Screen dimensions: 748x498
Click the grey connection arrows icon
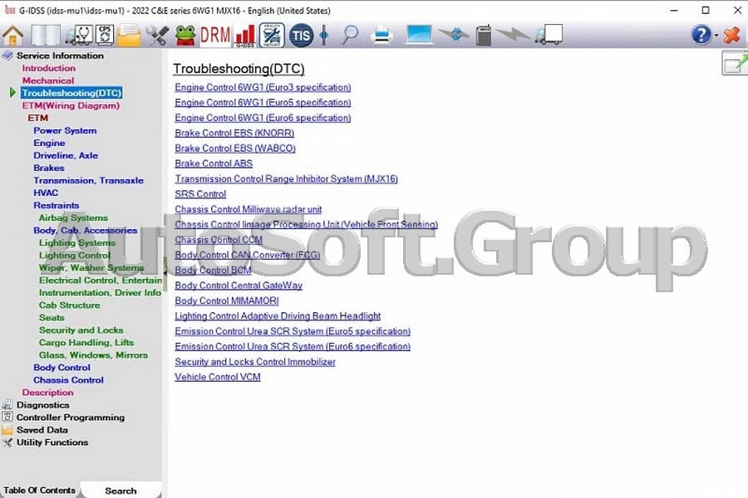point(453,35)
